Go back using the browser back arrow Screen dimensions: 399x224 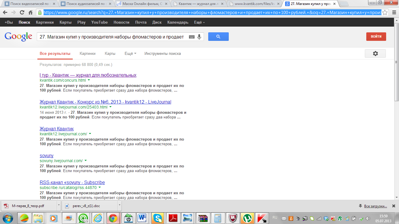(5, 13)
